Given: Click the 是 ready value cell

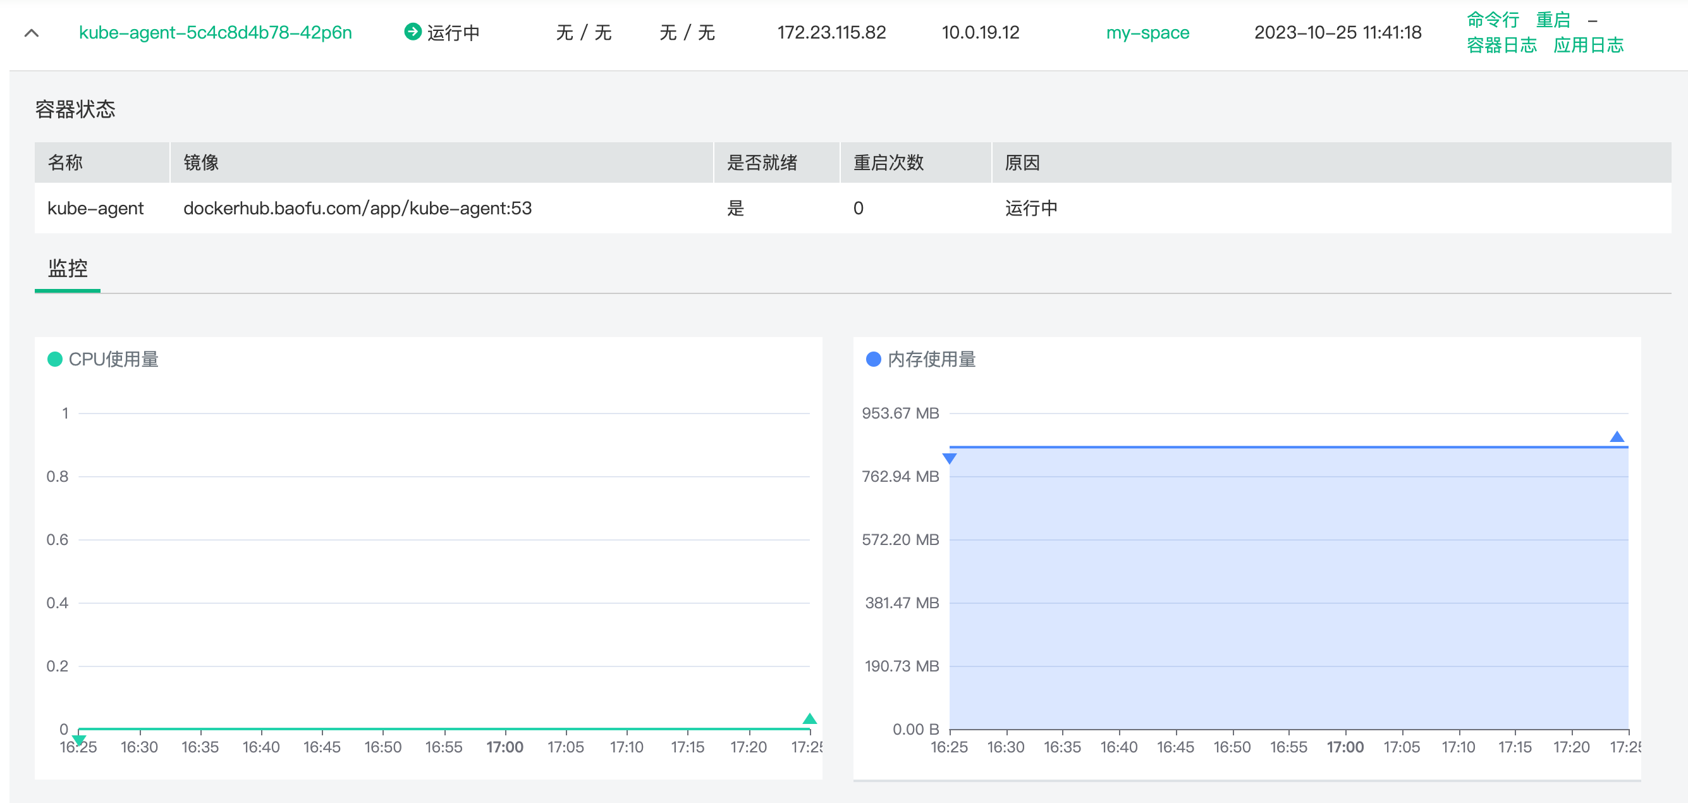Looking at the screenshot, I should (736, 209).
